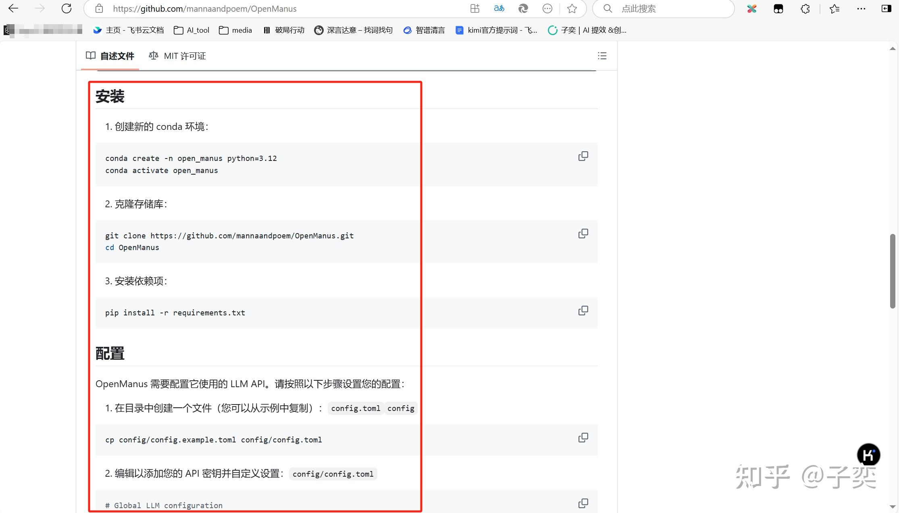The width and height of the screenshot is (899, 513).
Task: Open the kimi官方提示词 bookmark
Action: [x=497, y=30]
